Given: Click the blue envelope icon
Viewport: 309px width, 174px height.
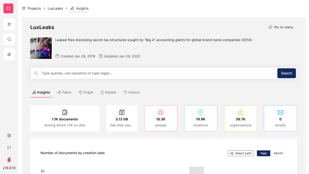Looking at the screenshot, I should [280, 112].
